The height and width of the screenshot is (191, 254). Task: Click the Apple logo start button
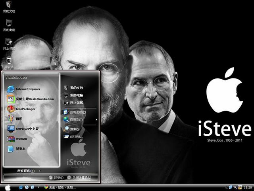coord(8,187)
